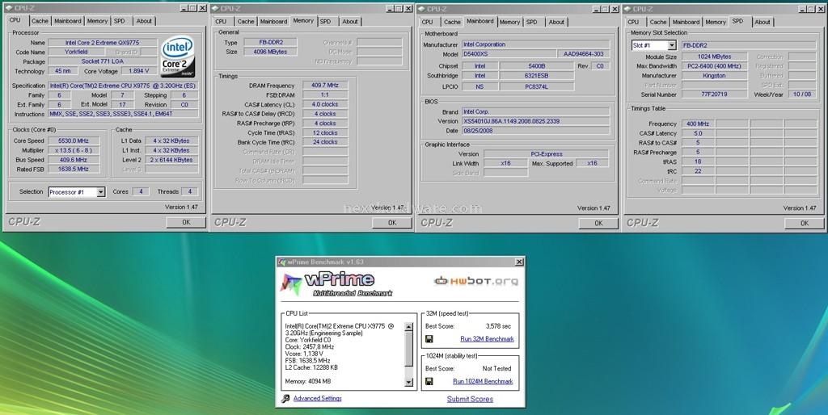Click OK in the CPU tab window
The height and width of the screenshot is (415, 828).
(x=186, y=223)
